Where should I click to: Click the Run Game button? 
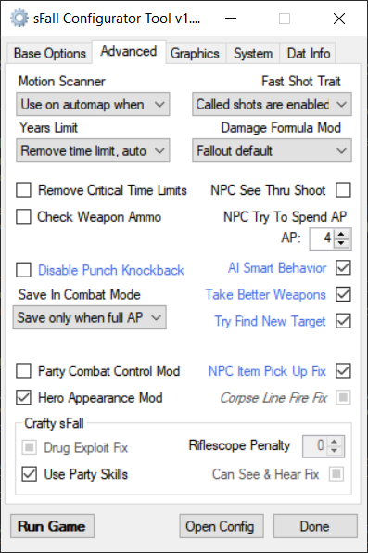click(52, 526)
